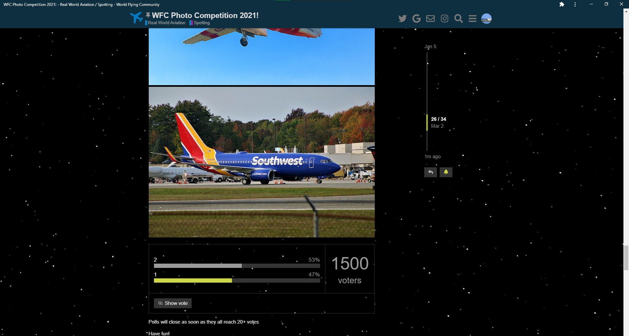Open the user avatar profile menu
The height and width of the screenshot is (336, 629).
pos(486,19)
